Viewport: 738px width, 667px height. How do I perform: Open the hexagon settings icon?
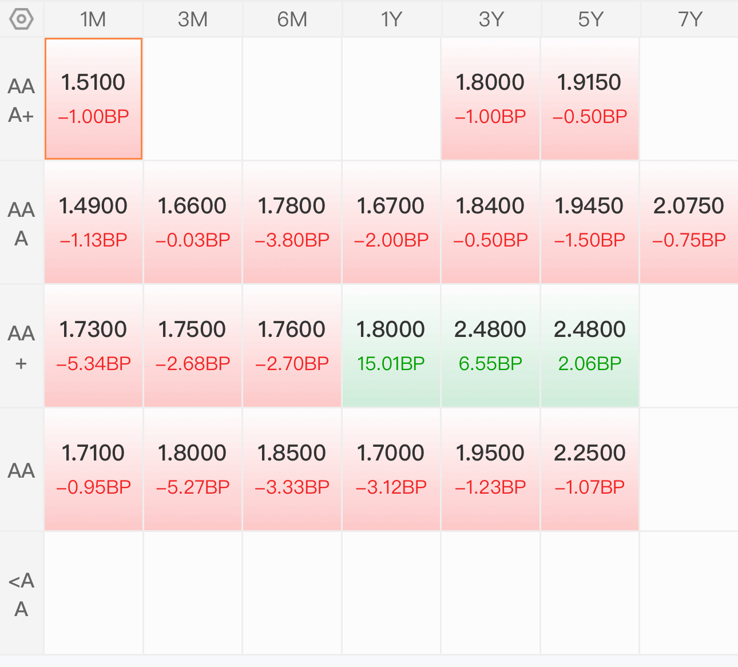tap(22, 19)
